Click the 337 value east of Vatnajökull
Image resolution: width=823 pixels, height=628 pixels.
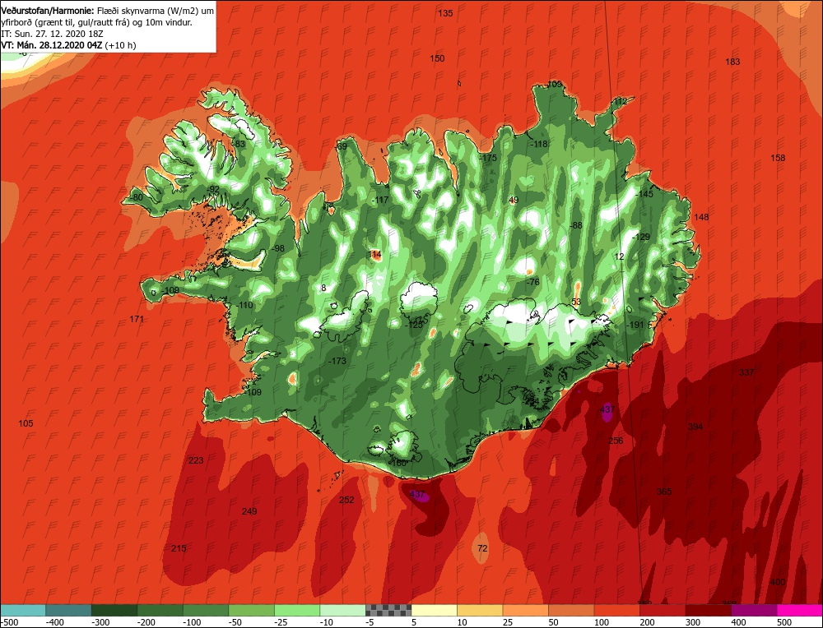[x=746, y=372]
